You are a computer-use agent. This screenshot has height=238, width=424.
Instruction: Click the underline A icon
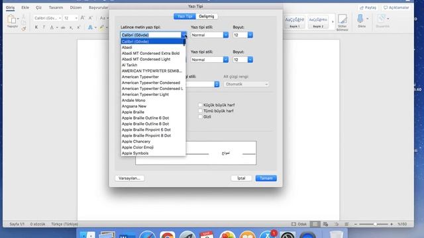click(52, 27)
